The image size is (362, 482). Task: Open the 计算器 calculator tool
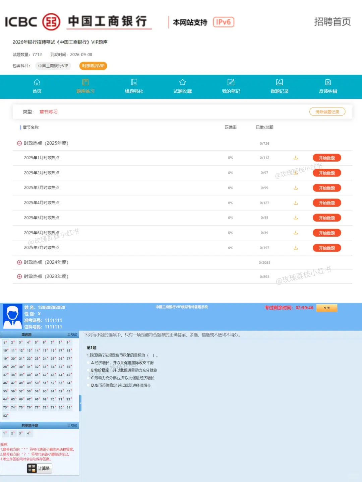(x=40, y=468)
